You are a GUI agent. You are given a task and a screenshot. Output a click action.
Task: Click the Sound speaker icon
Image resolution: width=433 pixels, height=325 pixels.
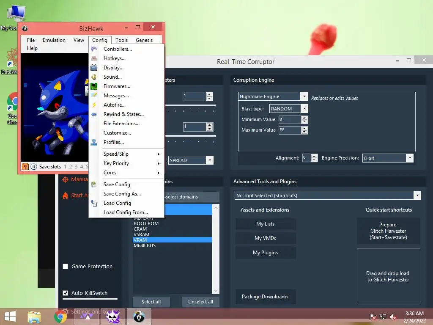coord(94,77)
